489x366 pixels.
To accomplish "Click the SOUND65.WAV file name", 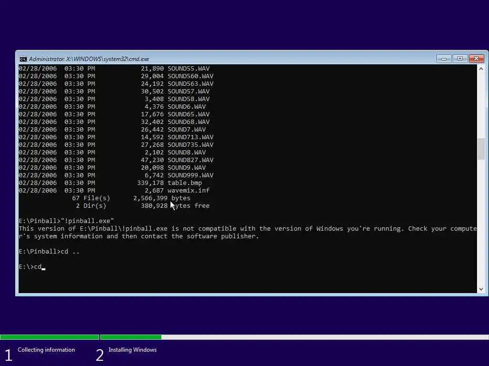I will (189, 114).
